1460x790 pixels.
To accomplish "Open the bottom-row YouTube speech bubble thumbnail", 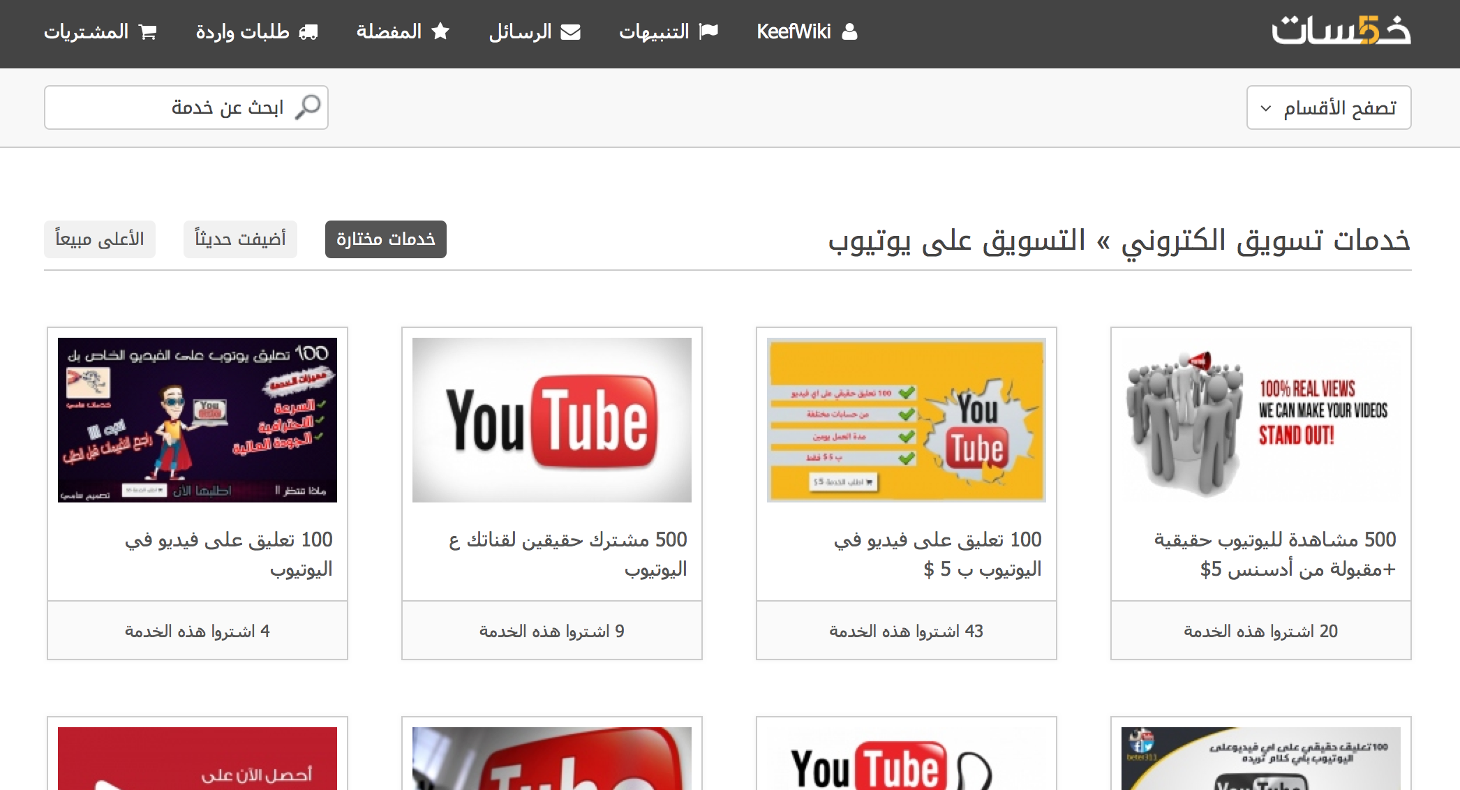I will [907, 759].
